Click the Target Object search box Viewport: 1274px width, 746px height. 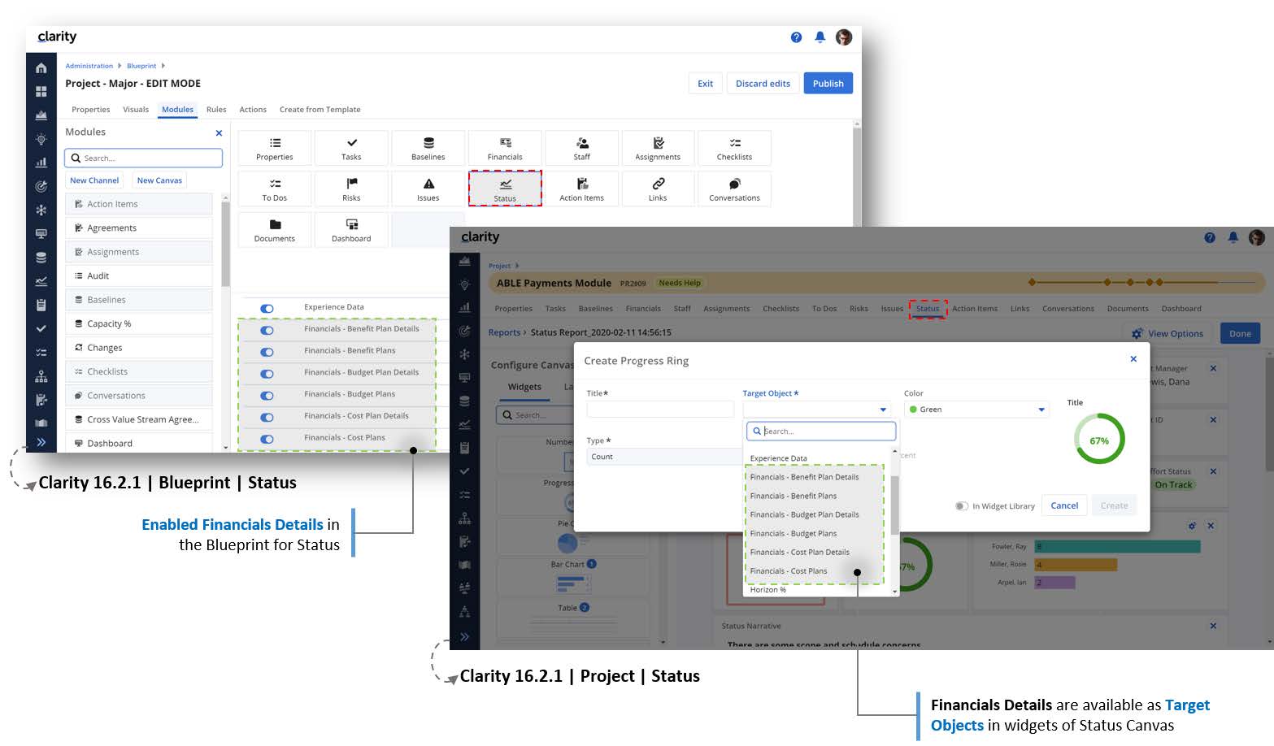tap(821, 431)
